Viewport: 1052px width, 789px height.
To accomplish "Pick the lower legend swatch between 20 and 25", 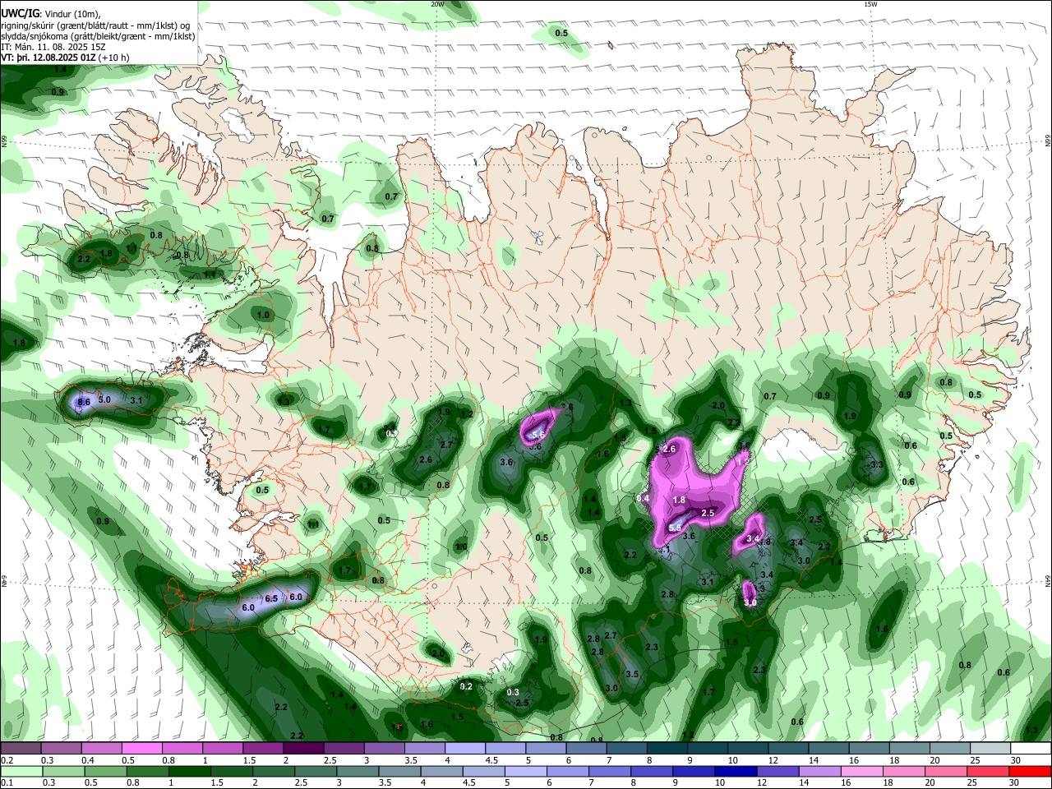I will click(x=944, y=771).
